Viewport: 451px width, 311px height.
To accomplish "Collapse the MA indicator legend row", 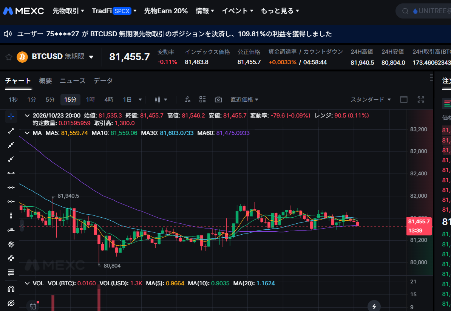I will (x=27, y=133).
